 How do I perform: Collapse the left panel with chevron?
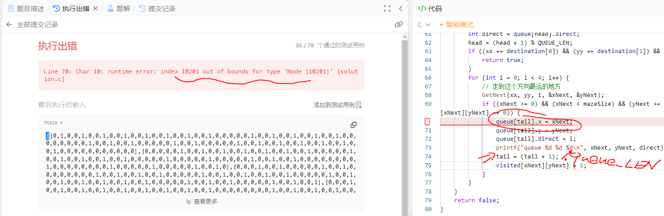point(401,8)
